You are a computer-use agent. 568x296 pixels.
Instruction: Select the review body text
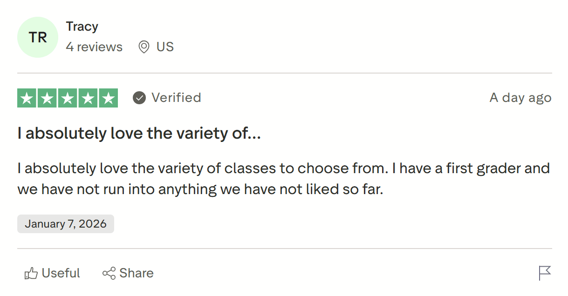click(x=280, y=178)
